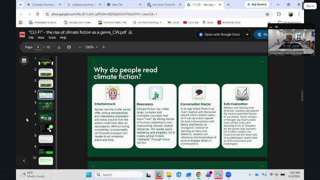Zoom in with the plus icon
The width and height of the screenshot is (320, 180).
point(104,47)
